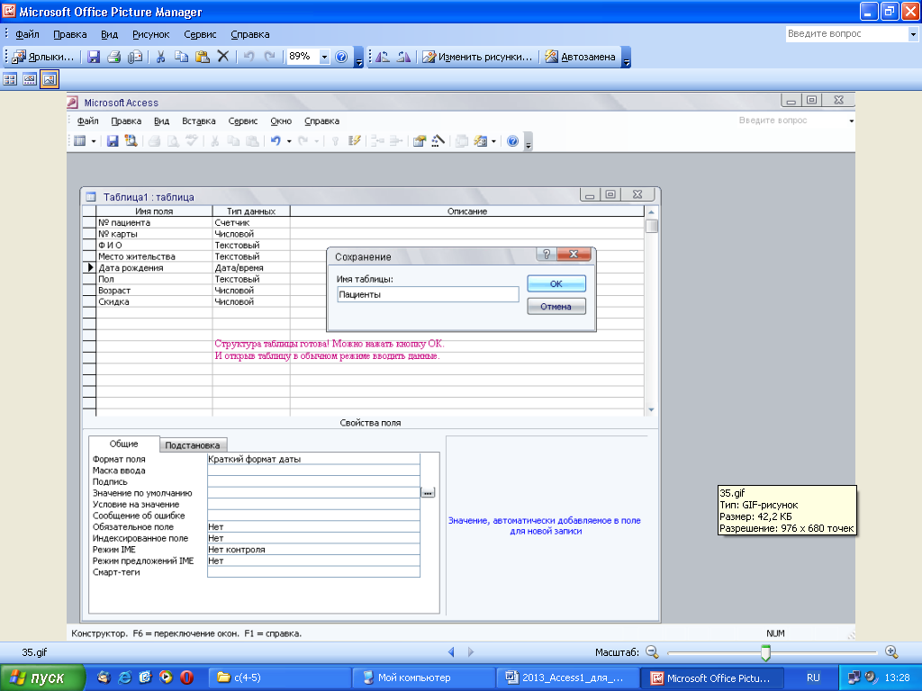Image resolution: width=922 pixels, height=691 pixels.
Task: Click the Cut scissors icon in Picture Manager
Action: click(160, 57)
